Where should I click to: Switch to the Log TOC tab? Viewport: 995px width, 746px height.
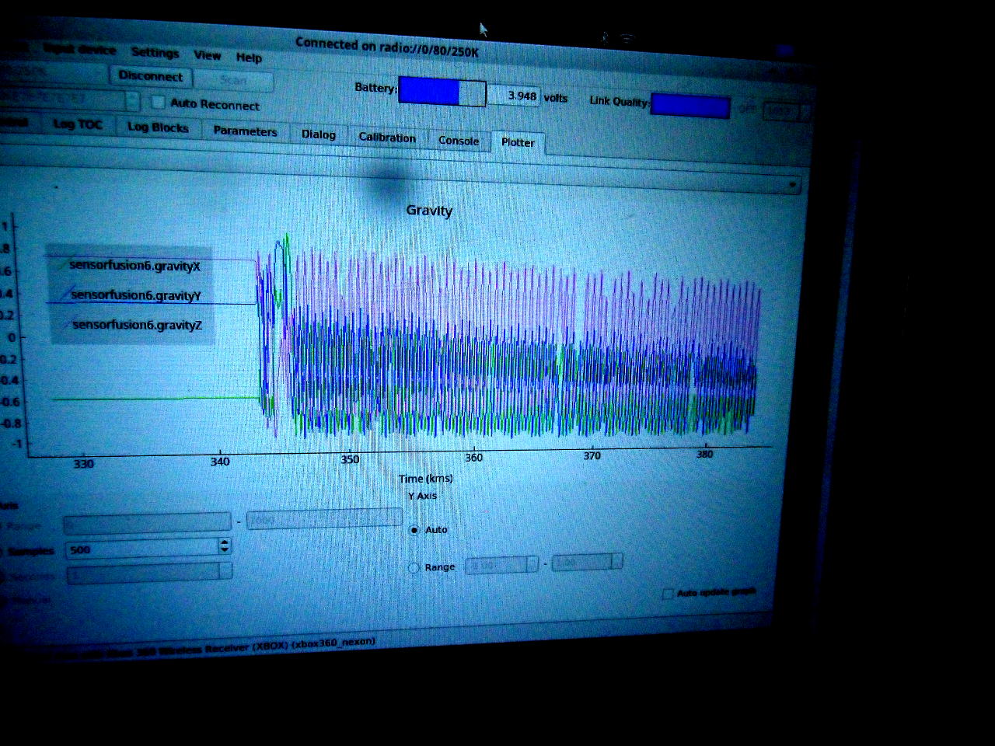tap(77, 124)
